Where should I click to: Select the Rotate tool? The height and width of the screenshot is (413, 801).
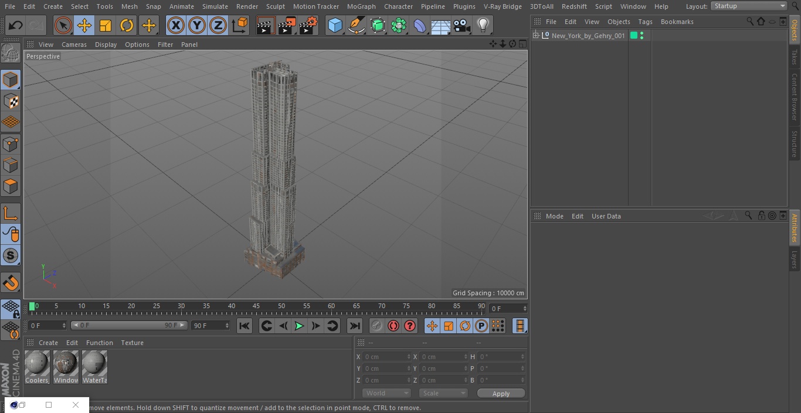[x=127, y=25]
